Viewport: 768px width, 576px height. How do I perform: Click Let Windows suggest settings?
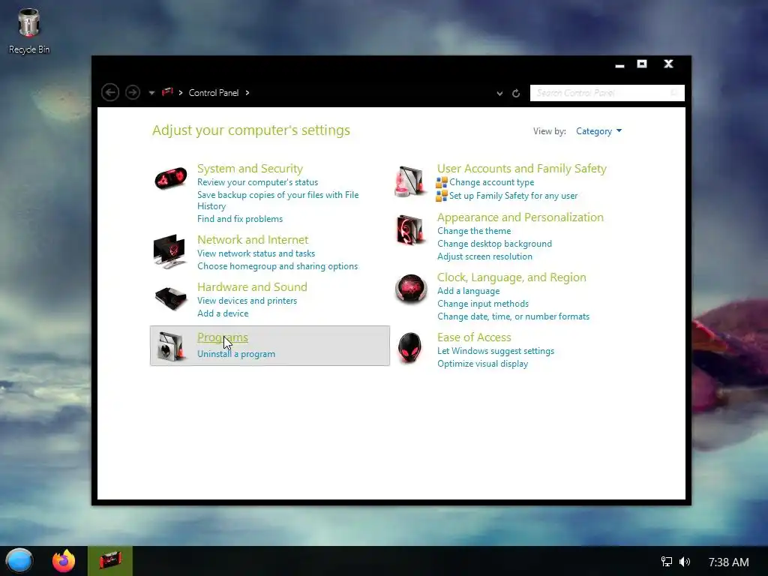click(x=496, y=351)
